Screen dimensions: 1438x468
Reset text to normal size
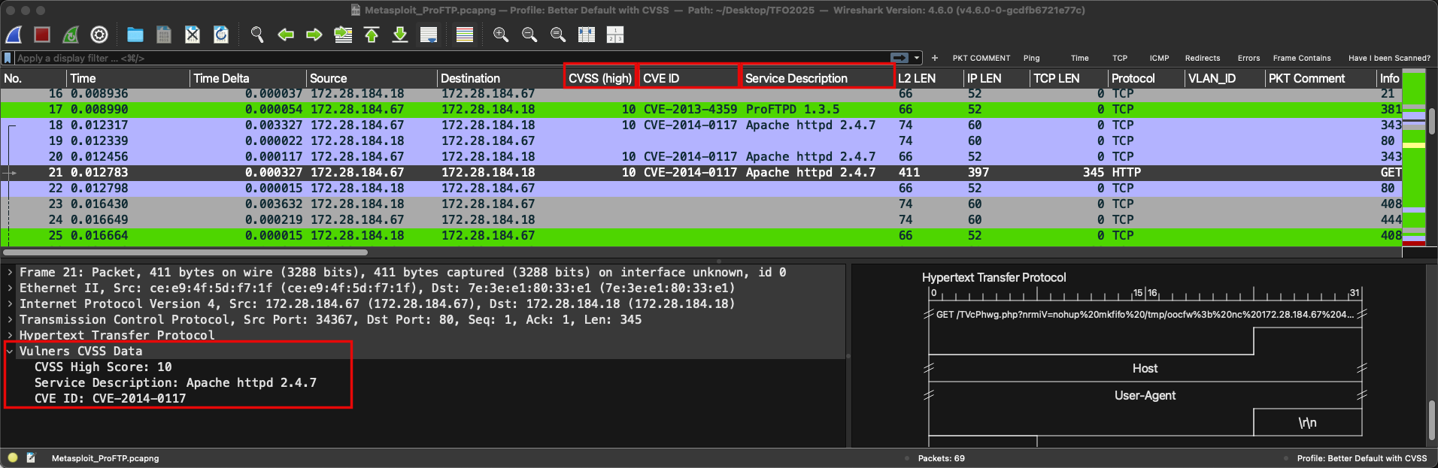point(558,35)
